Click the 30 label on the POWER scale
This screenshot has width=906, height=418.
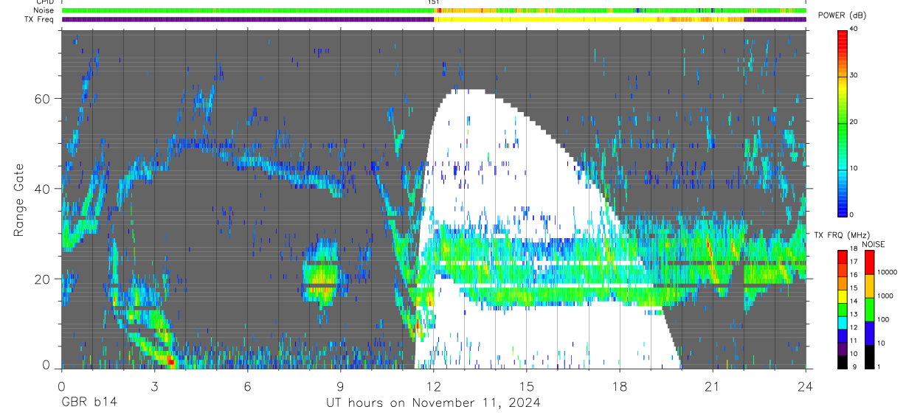pyautogui.click(x=855, y=76)
